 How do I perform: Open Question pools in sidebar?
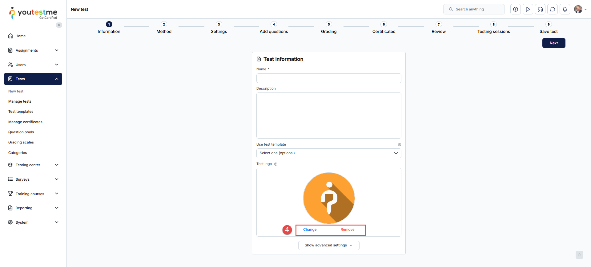coord(21,132)
